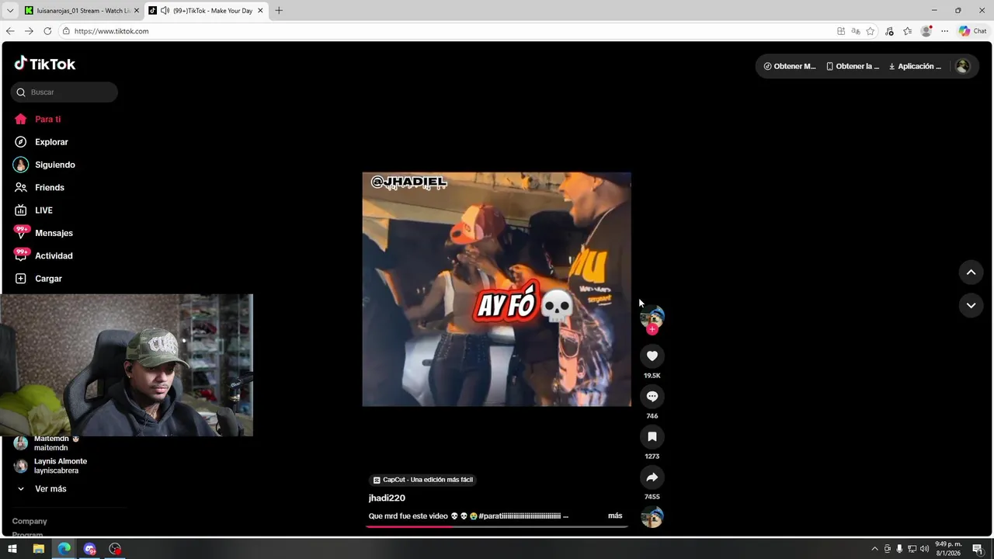Open the translate page icon
Viewport: 994px width, 559px height.
click(856, 31)
